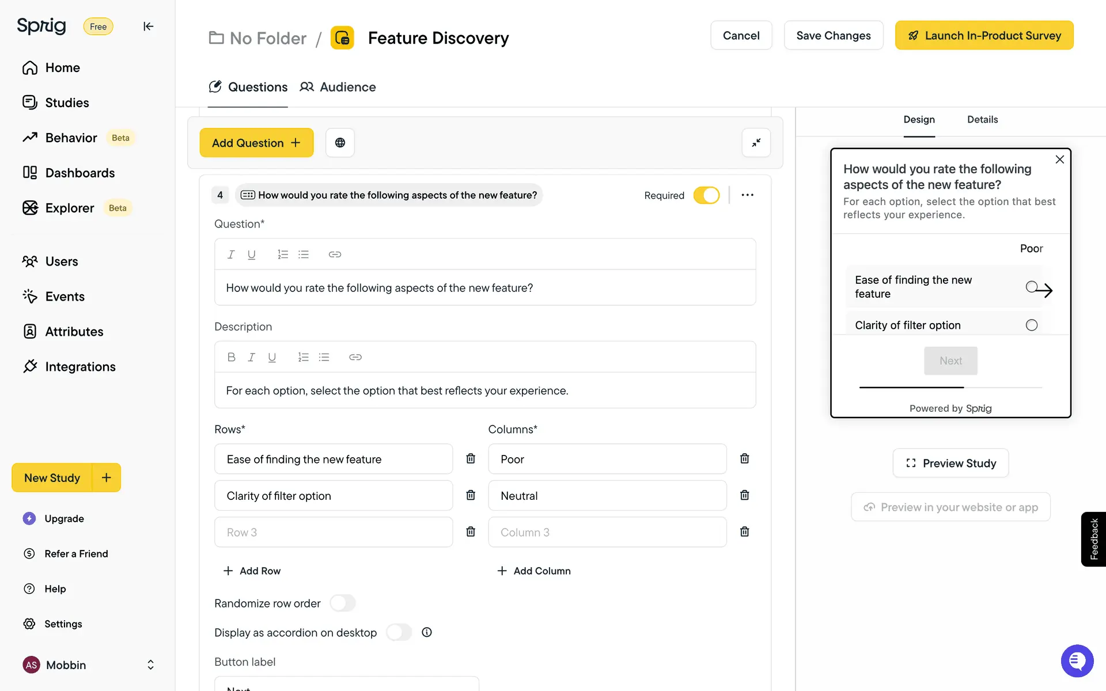Toggle the Required switch off
Viewport: 1106px width, 691px height.
[x=706, y=195]
